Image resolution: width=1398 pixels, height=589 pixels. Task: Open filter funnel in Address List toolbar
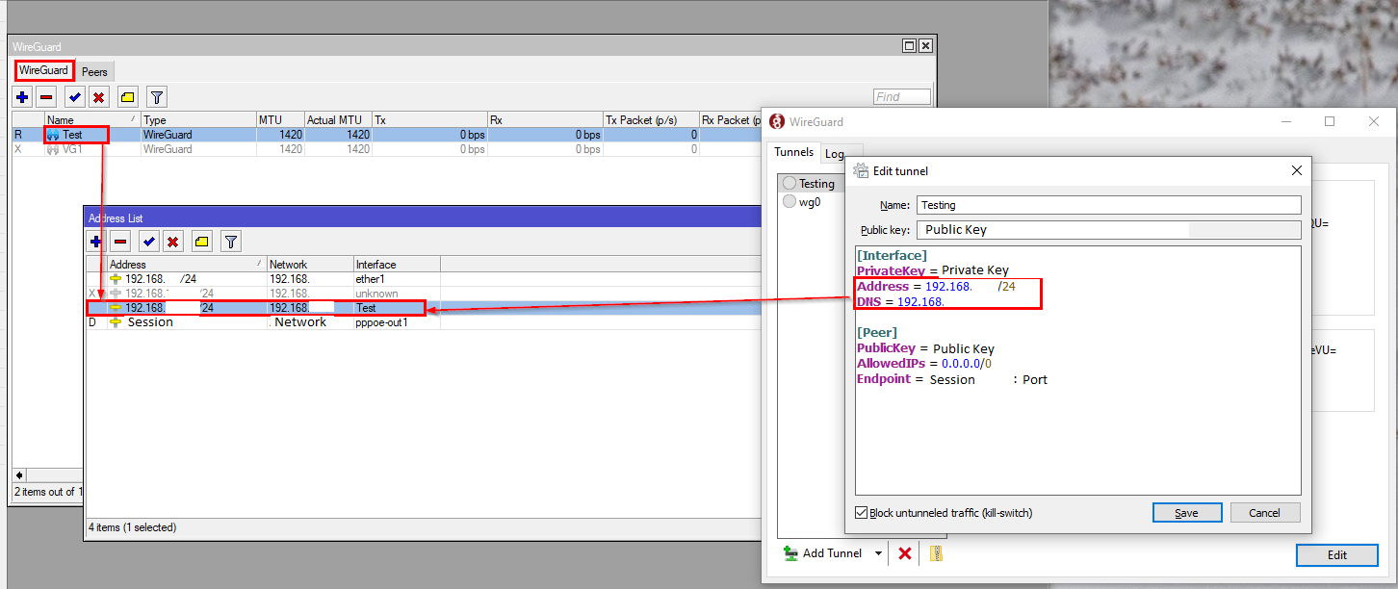[x=231, y=242]
